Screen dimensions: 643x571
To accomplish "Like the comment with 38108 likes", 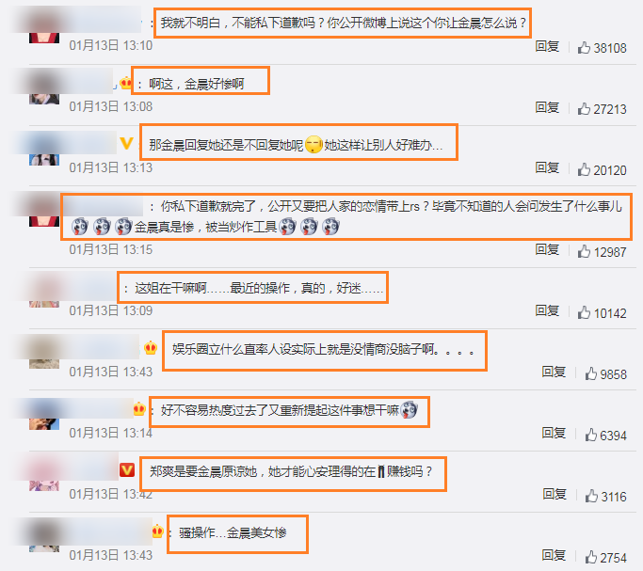I will click(x=584, y=48).
